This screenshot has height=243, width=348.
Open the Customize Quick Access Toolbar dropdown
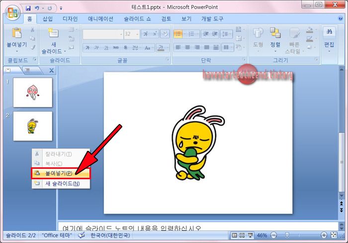(x=61, y=8)
